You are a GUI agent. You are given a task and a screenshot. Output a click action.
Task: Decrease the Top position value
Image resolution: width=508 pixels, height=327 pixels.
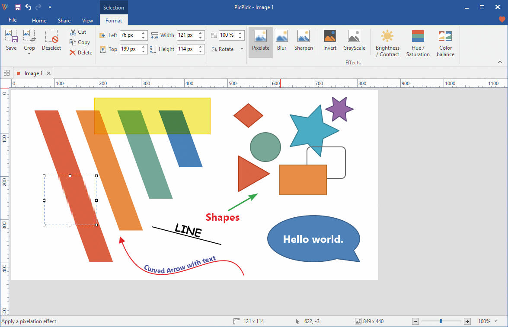coord(144,51)
